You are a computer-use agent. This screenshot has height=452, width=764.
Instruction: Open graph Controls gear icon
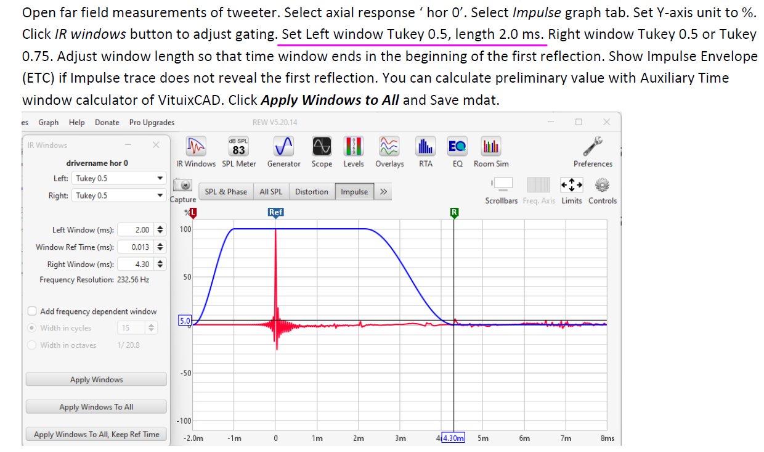click(603, 184)
